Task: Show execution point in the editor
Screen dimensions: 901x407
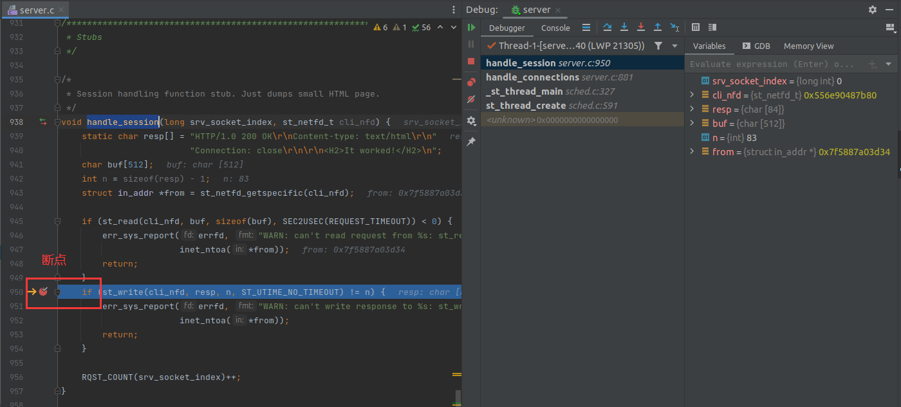Action: tap(586, 27)
